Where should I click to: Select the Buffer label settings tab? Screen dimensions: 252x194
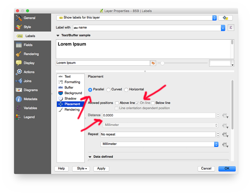tap(71, 87)
